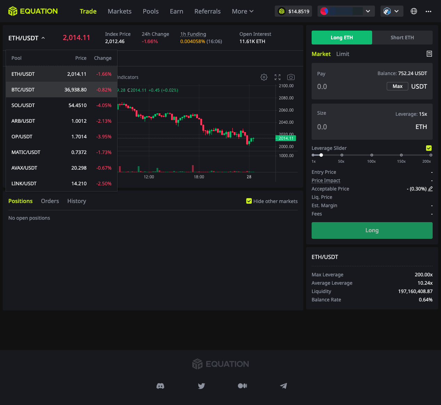
Task: Open the three-dot more options menu
Action: point(428,11)
